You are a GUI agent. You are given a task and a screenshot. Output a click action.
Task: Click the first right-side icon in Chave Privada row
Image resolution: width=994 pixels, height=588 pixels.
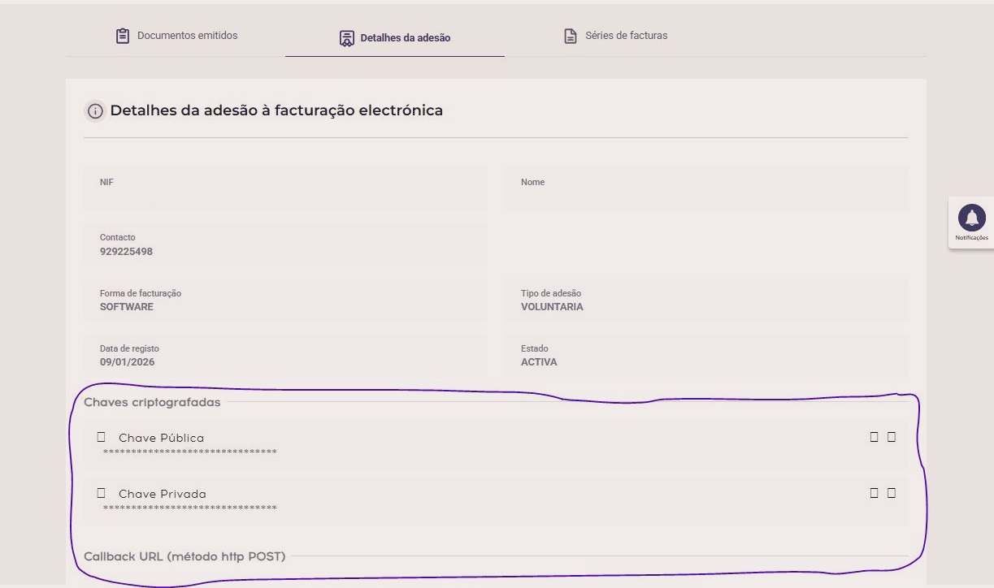point(875,493)
